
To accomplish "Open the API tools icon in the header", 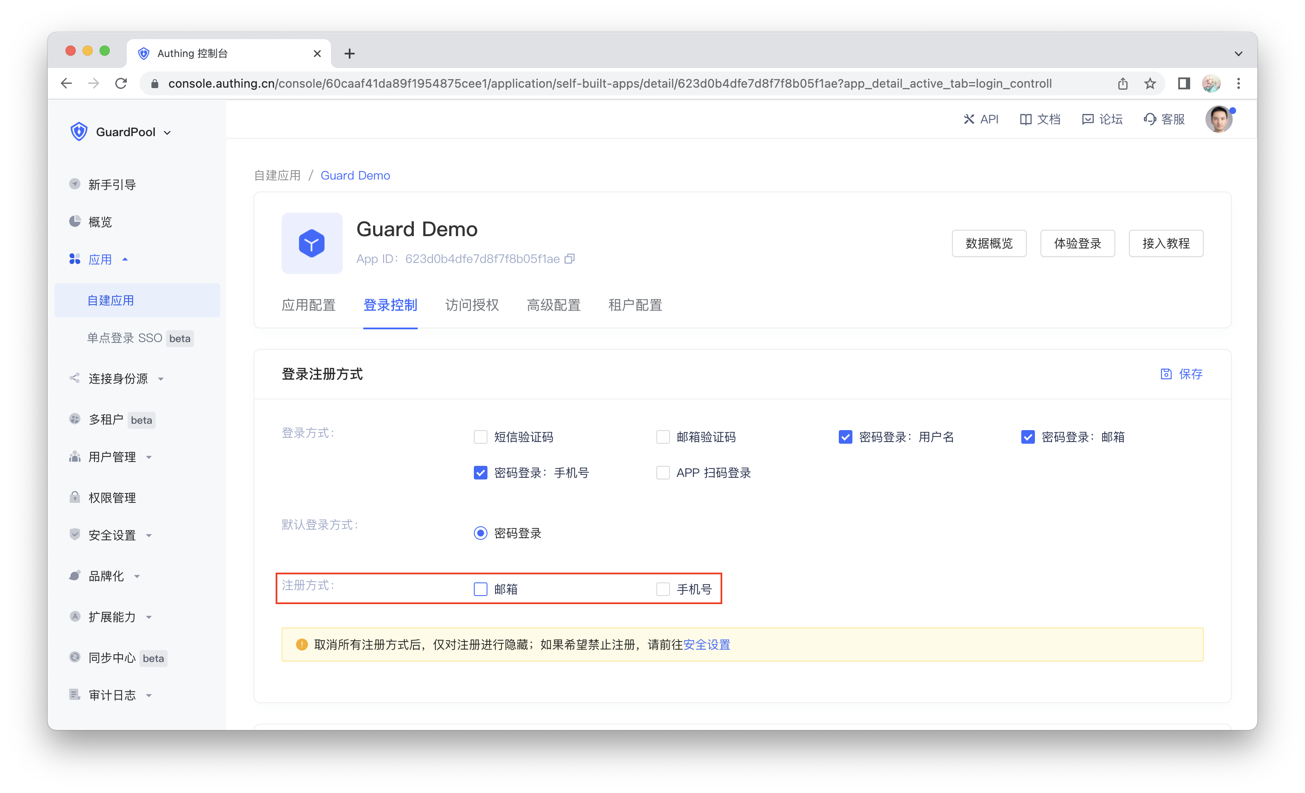I will click(969, 119).
